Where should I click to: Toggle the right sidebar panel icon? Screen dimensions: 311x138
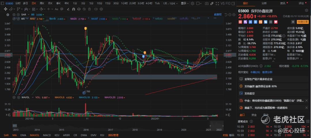(x=233, y=3)
